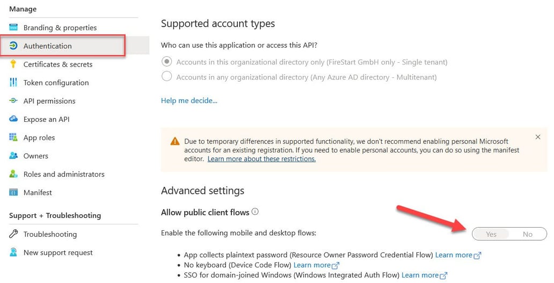The height and width of the screenshot is (283, 554).
Task: Click the Help me decide link
Action: click(189, 101)
